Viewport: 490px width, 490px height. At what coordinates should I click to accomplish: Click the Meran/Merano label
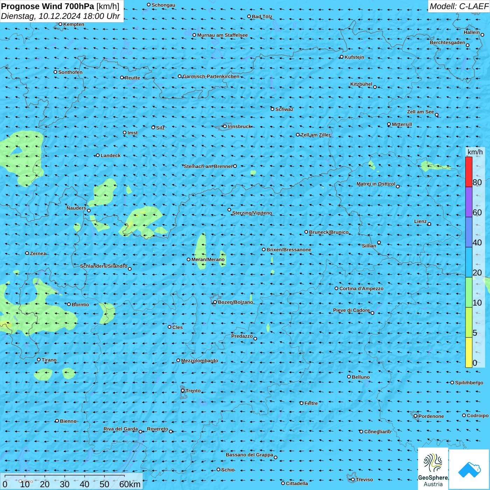tap(208, 259)
